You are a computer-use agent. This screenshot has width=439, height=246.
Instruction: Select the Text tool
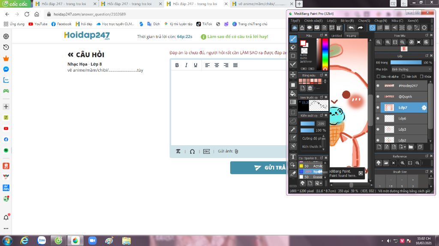point(293,156)
